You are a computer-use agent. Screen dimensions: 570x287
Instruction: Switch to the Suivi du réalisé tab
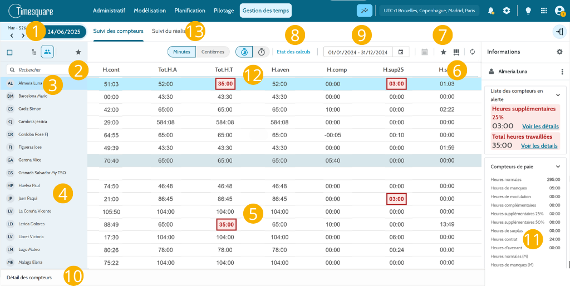pyautogui.click(x=170, y=31)
